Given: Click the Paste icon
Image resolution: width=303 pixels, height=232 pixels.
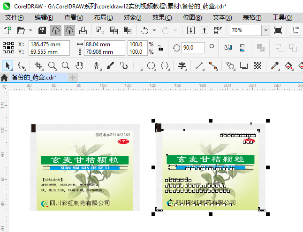Looking at the screenshot, I should tap(128, 30).
